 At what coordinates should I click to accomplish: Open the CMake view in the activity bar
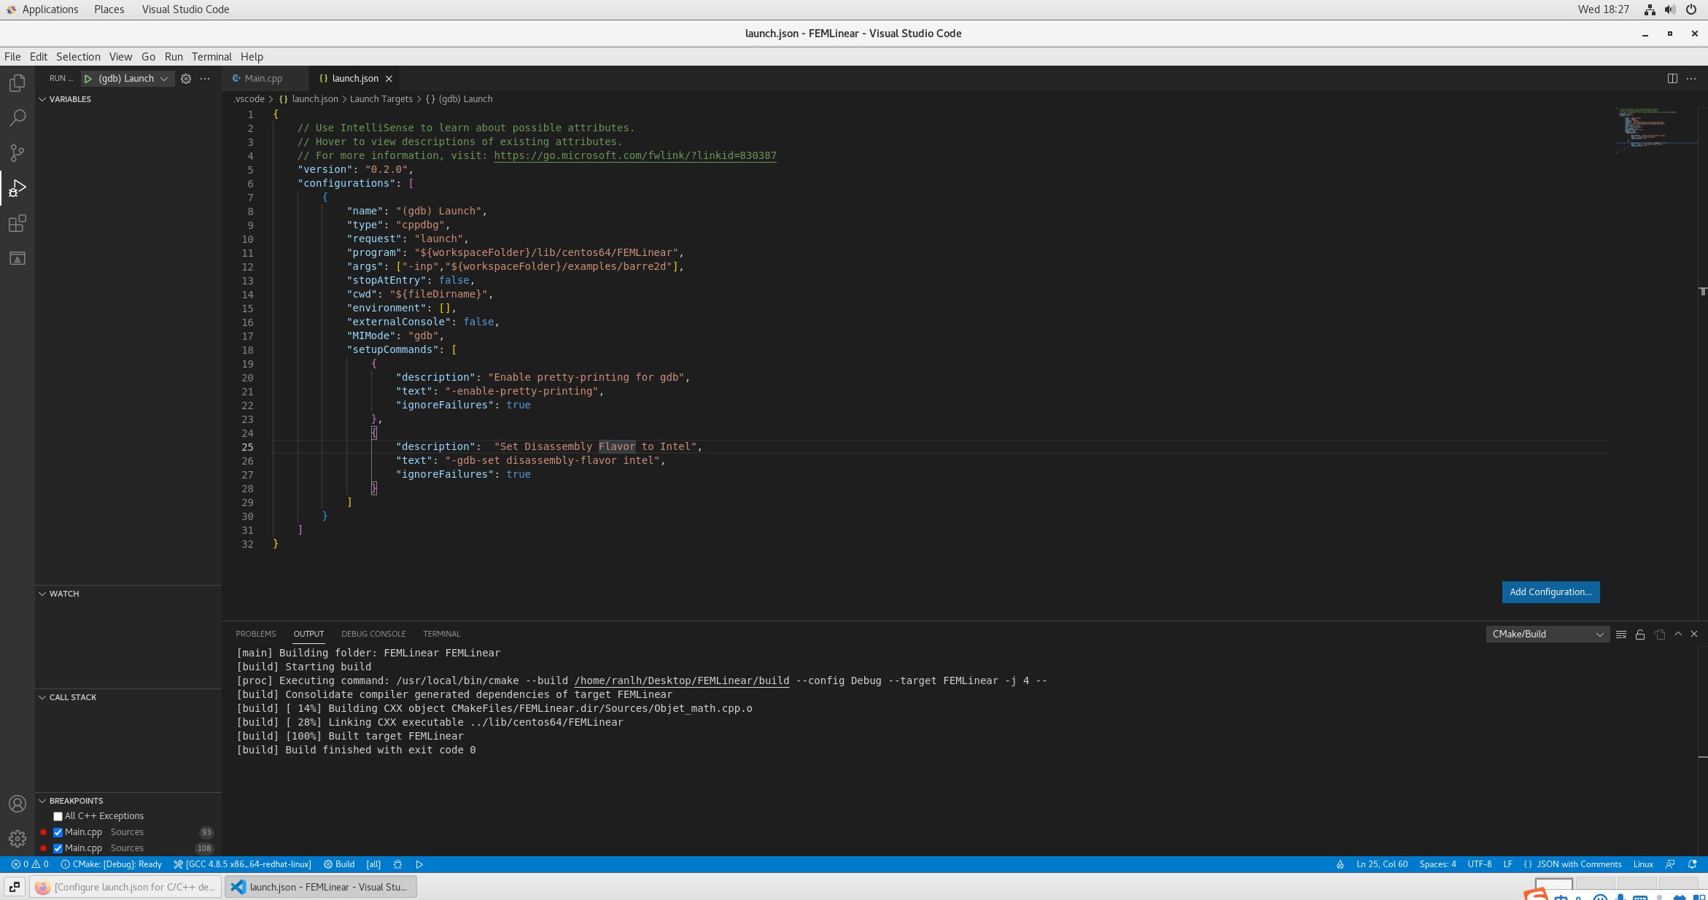click(x=18, y=258)
